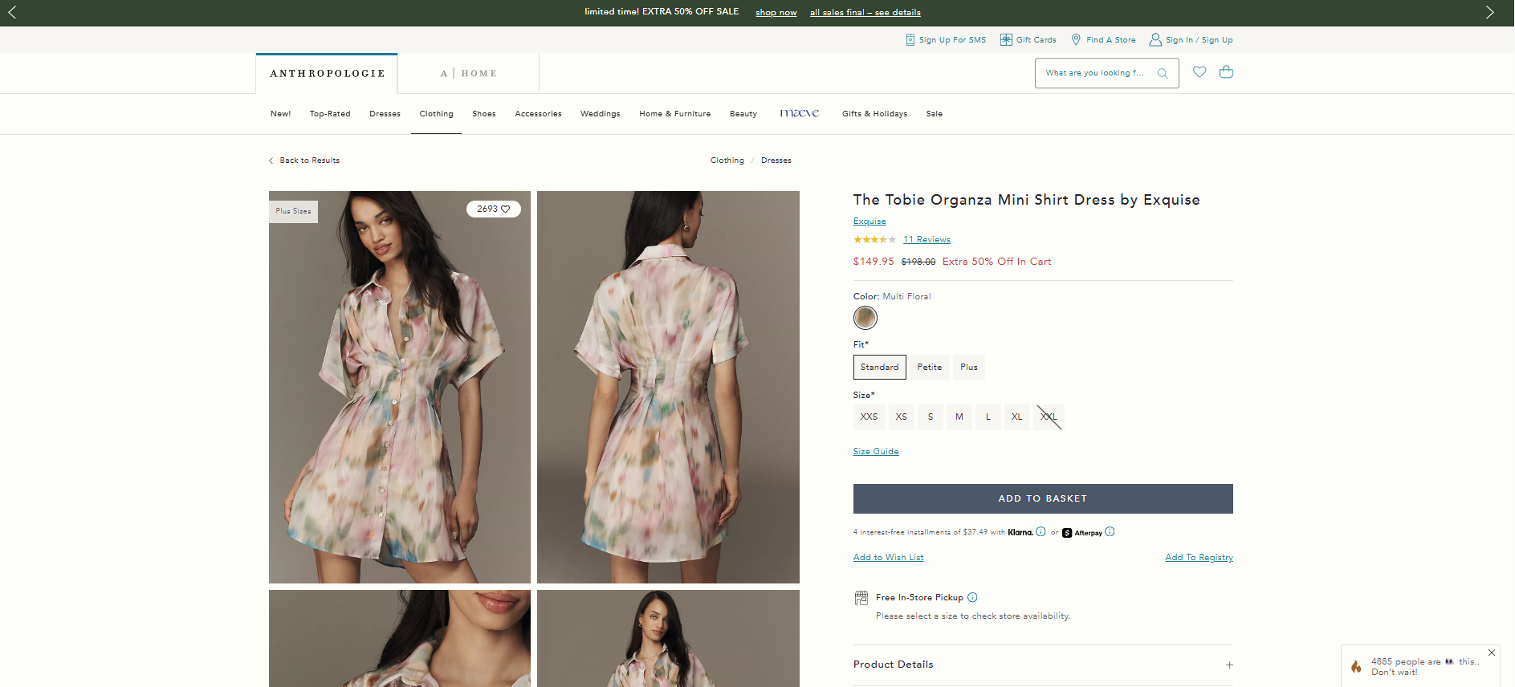Open the Gifts & Holidays menu
Viewport: 1515px width, 687px height.
coord(874,114)
